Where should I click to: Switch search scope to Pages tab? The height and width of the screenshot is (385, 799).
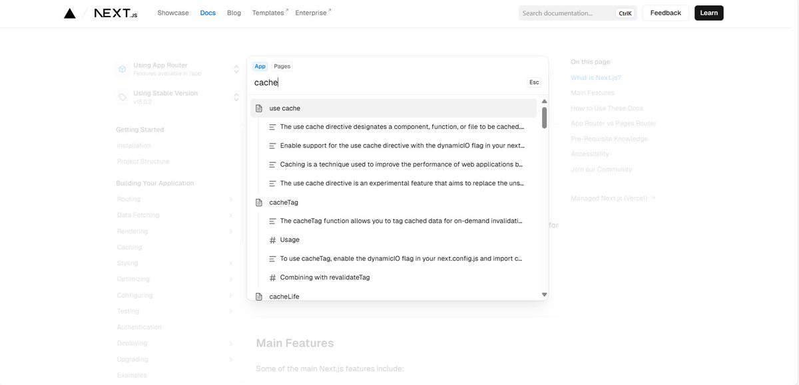click(x=282, y=66)
